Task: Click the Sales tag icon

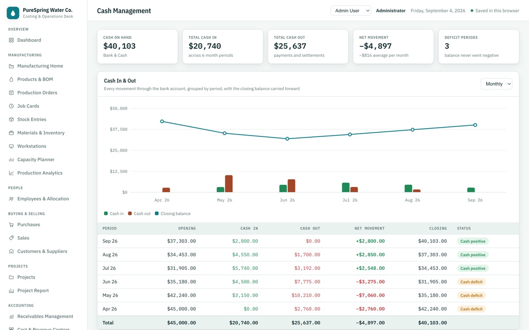Action: click(x=11, y=238)
